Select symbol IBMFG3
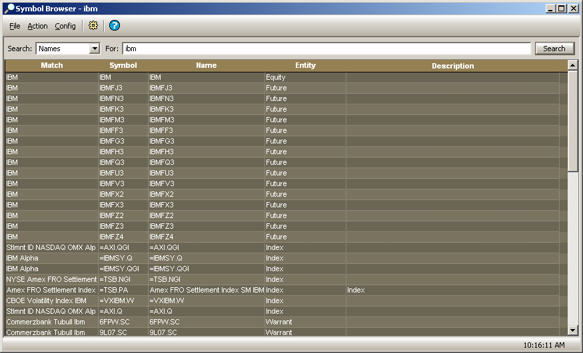Screen dimensions: 583x353 [123, 142]
